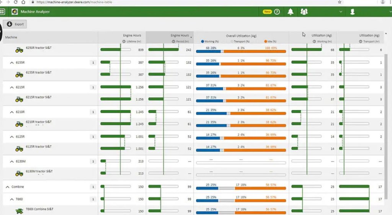Click the browser forward arrow
The height and width of the screenshot is (215, 392).
tap(8, 2)
